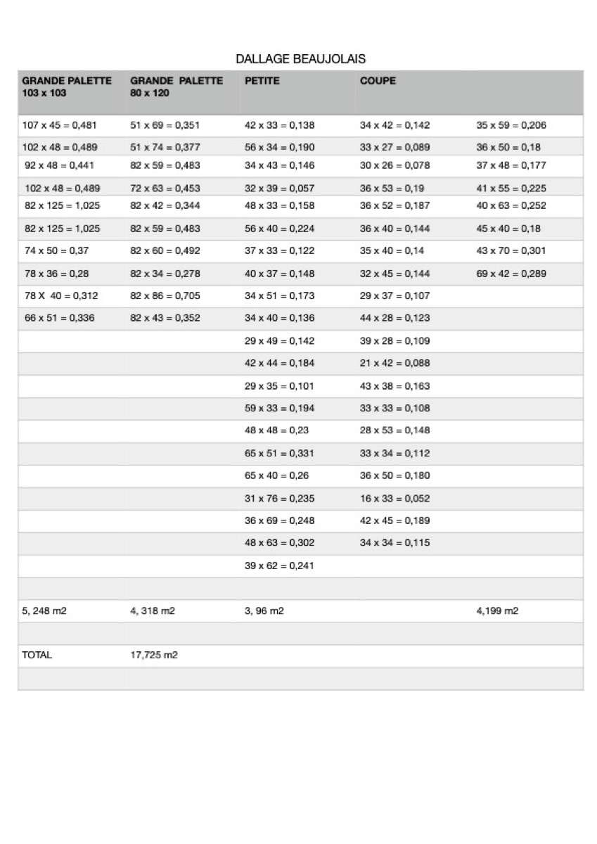Select cell 82 x 86 = 0,705
597x844 pixels.
165,296
